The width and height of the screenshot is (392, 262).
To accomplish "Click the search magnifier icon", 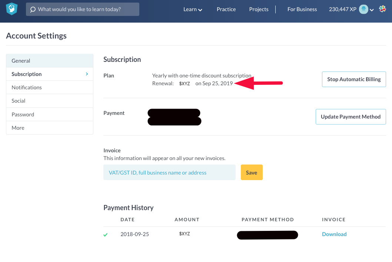I will [x=33, y=9].
